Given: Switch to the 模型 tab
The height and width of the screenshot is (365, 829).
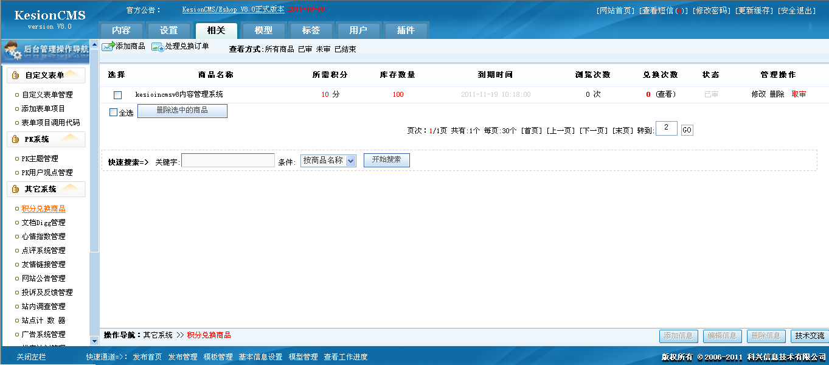Looking at the screenshot, I should click(x=263, y=30).
